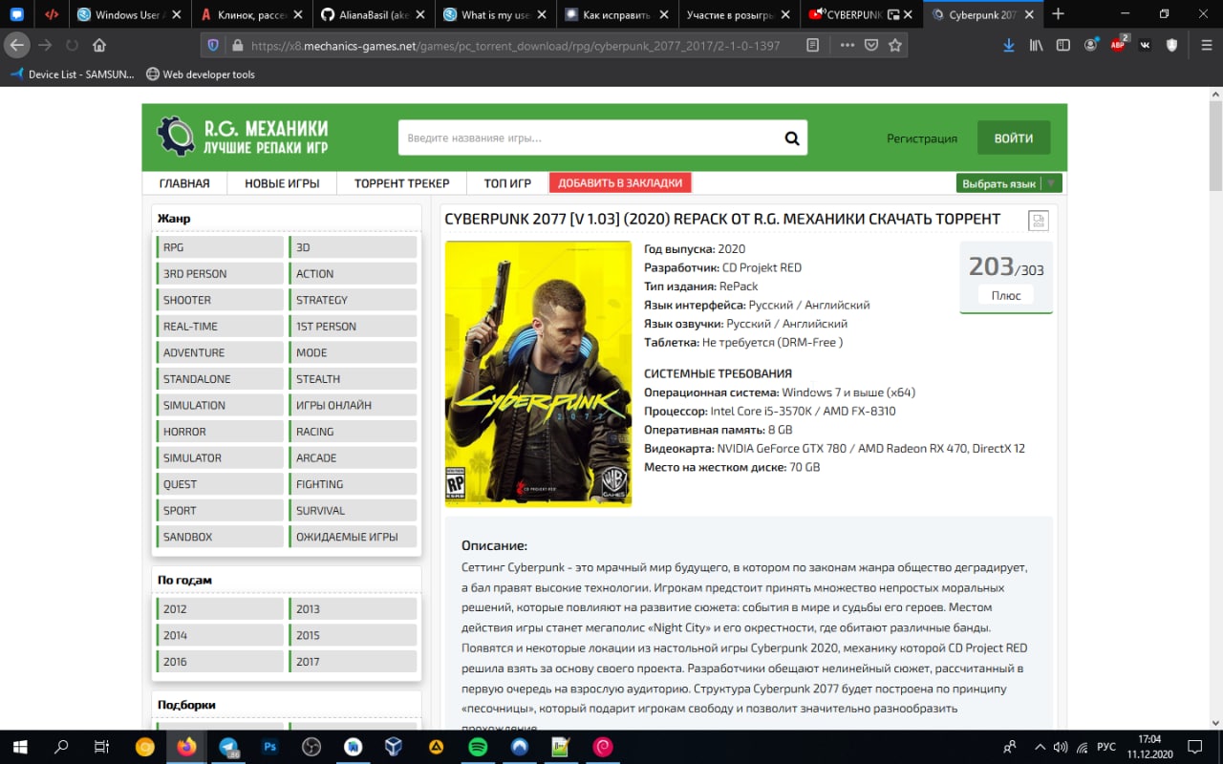Open Telegram from the taskbar
Image resolution: width=1223 pixels, height=764 pixels.
point(229,747)
